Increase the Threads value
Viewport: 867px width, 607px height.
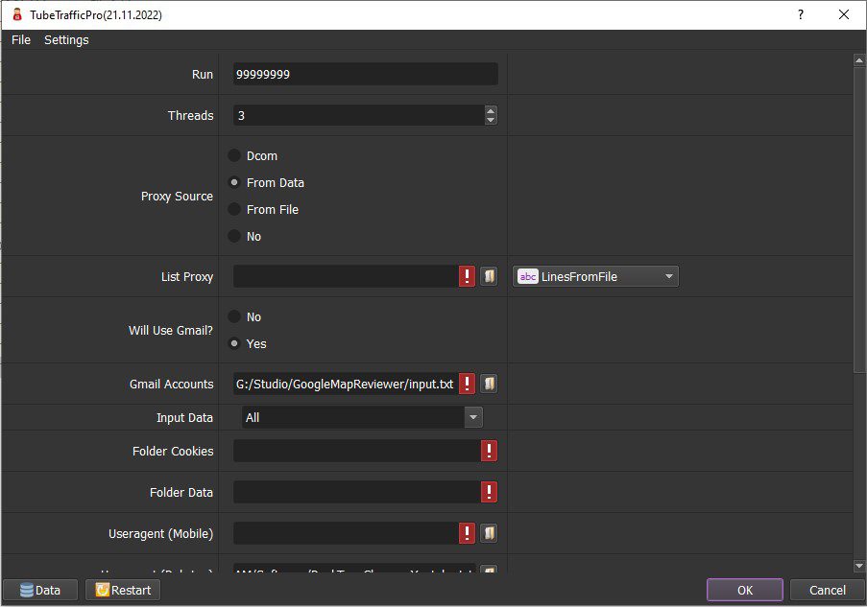491,110
